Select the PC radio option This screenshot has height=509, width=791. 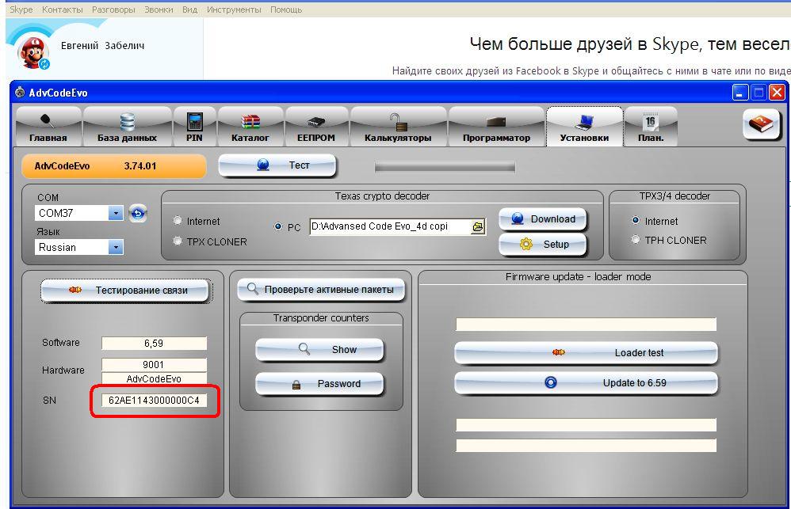pyautogui.click(x=278, y=226)
